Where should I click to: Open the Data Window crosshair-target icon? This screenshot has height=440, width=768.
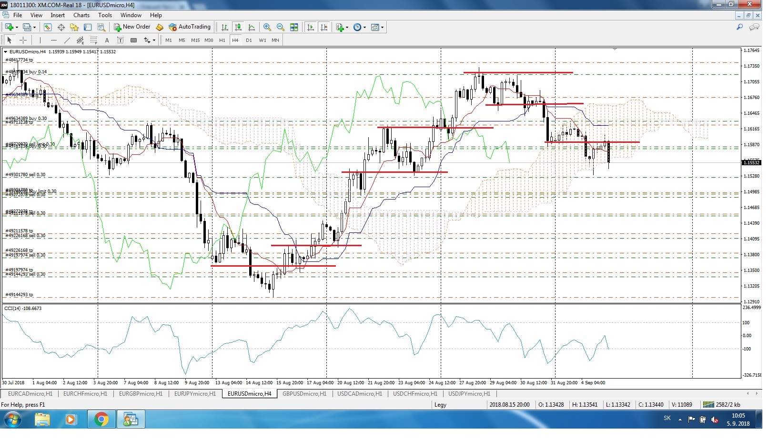point(61,27)
